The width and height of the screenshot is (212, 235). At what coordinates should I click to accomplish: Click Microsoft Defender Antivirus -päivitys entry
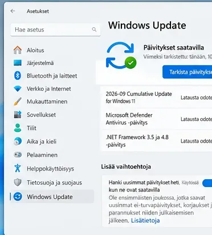[x=129, y=119]
